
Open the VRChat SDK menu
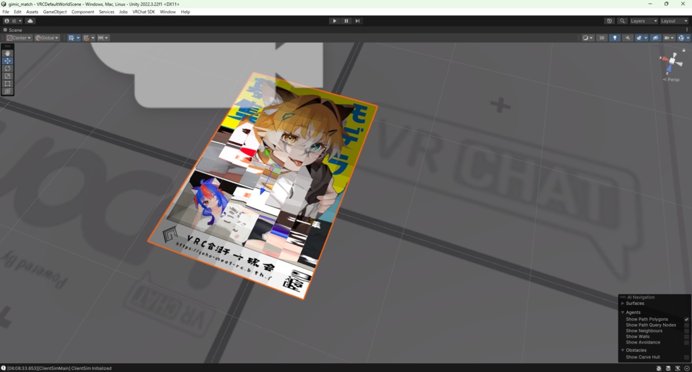click(x=143, y=12)
